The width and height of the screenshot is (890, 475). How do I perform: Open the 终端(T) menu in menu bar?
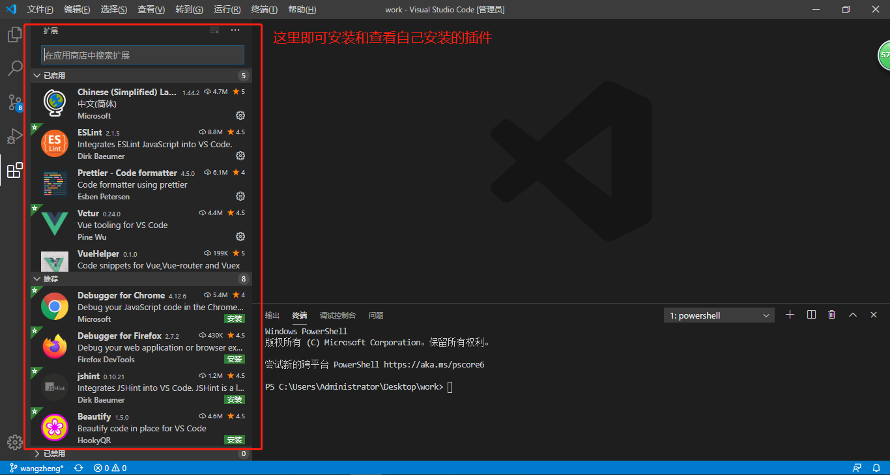pyautogui.click(x=264, y=9)
